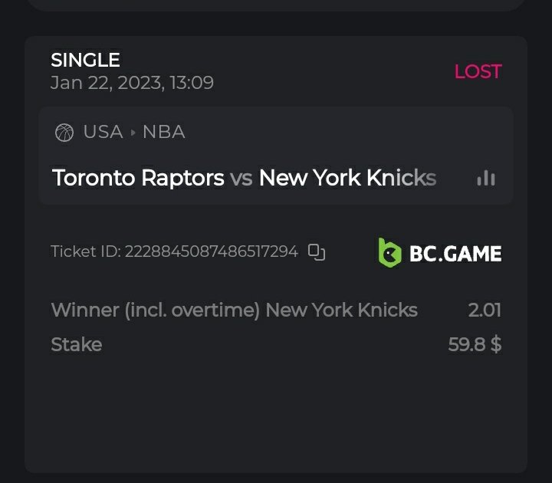Select the USA country label
The height and width of the screenshot is (483, 552).
[103, 132]
